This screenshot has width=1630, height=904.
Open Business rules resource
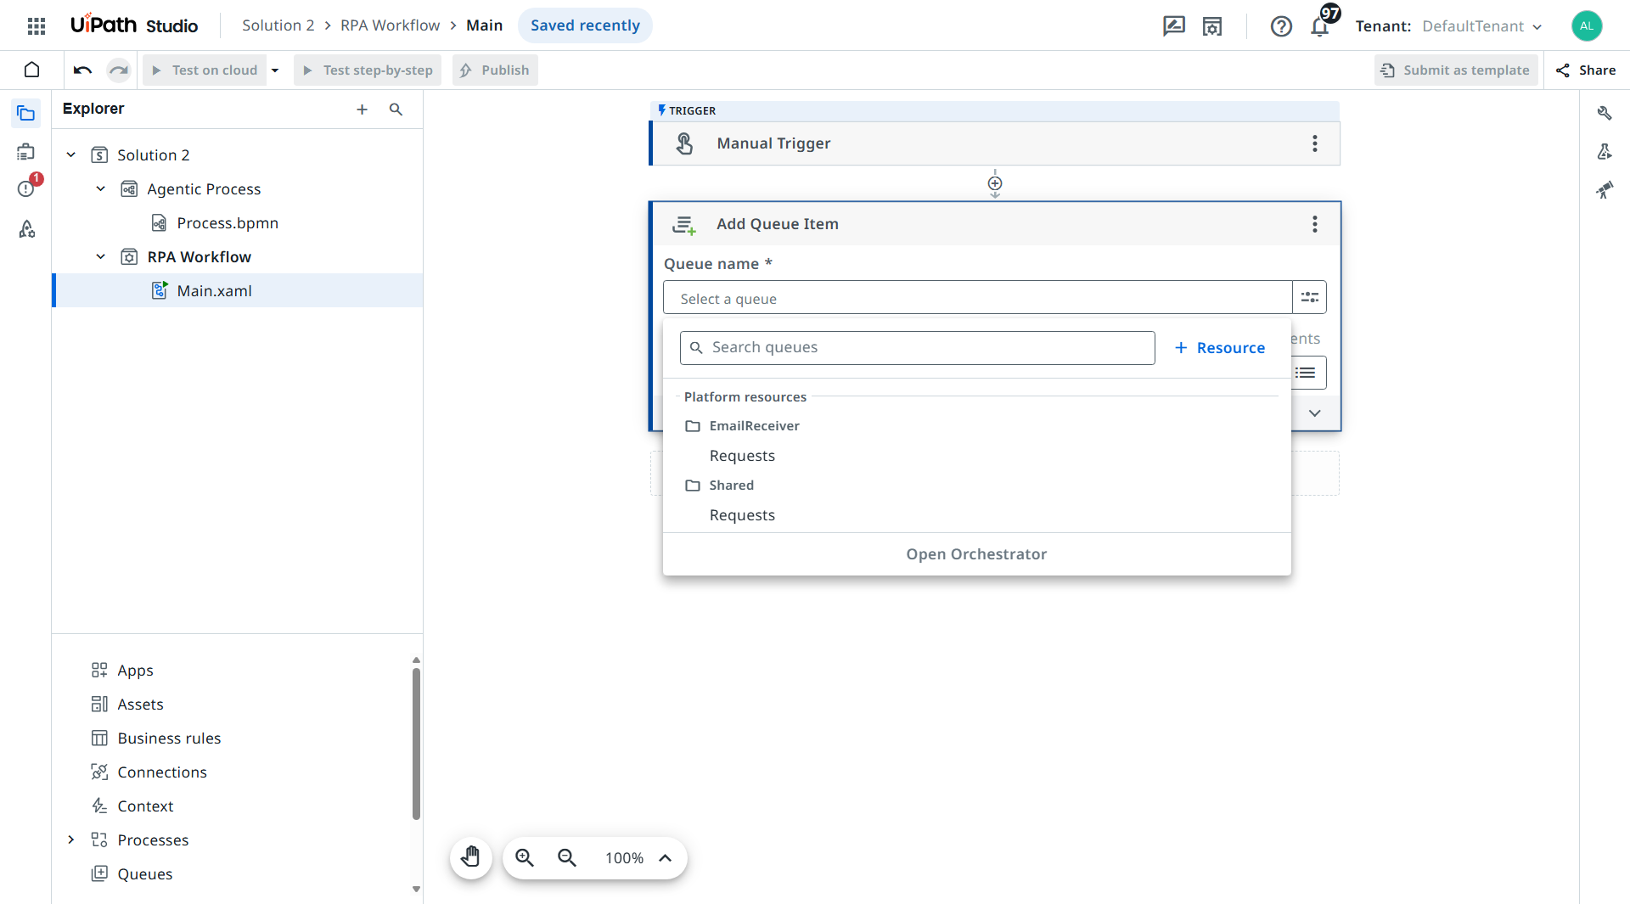click(169, 738)
